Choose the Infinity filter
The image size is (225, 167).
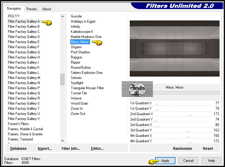[75, 27]
